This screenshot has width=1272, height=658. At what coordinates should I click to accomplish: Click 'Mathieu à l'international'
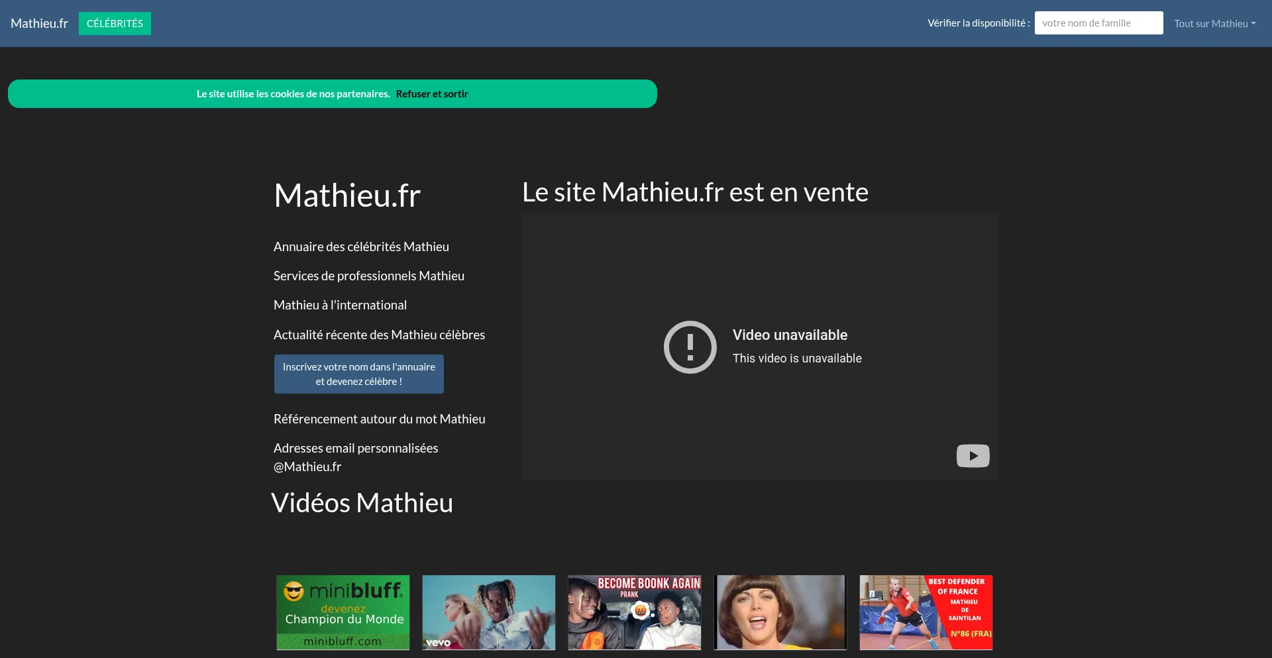(x=340, y=305)
